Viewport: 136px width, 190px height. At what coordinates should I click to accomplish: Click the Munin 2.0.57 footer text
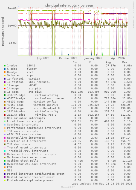68,187
